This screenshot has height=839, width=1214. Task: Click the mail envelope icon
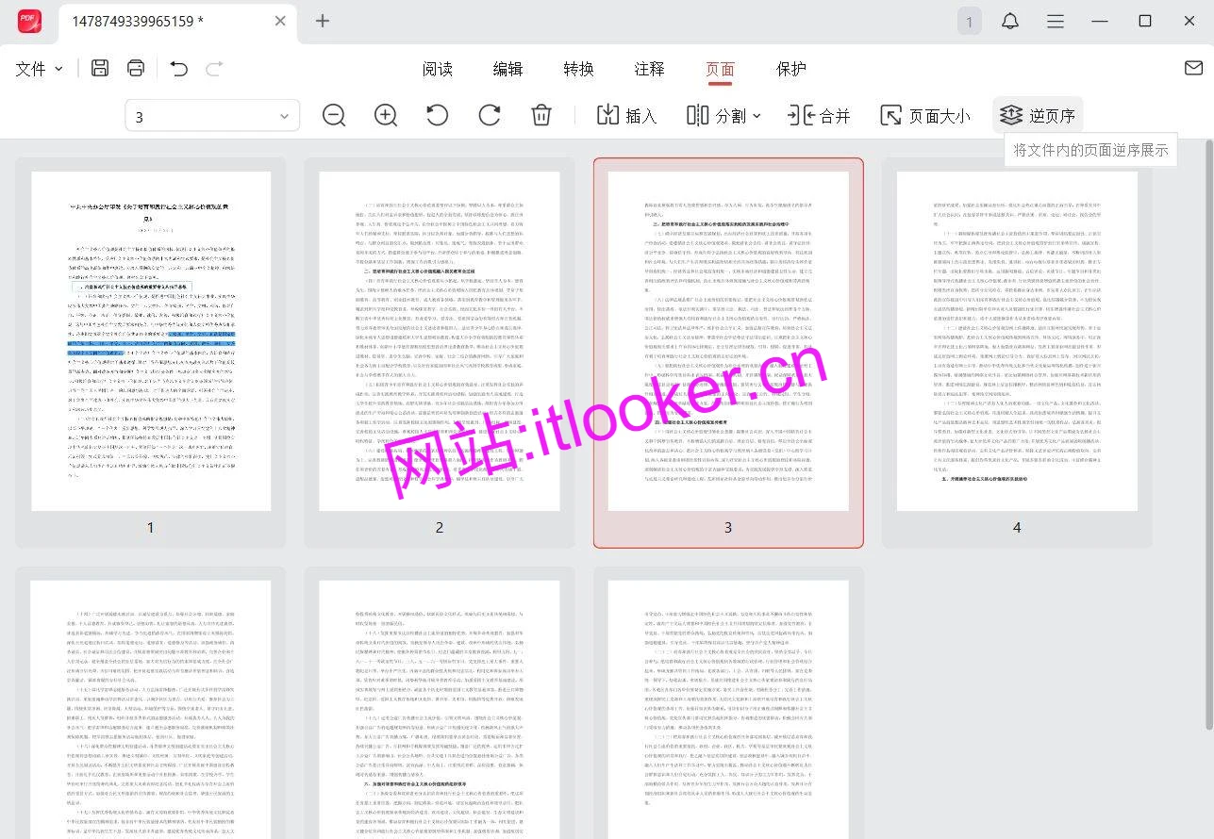pos(1193,68)
